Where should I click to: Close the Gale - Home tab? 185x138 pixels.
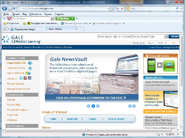[76, 29]
